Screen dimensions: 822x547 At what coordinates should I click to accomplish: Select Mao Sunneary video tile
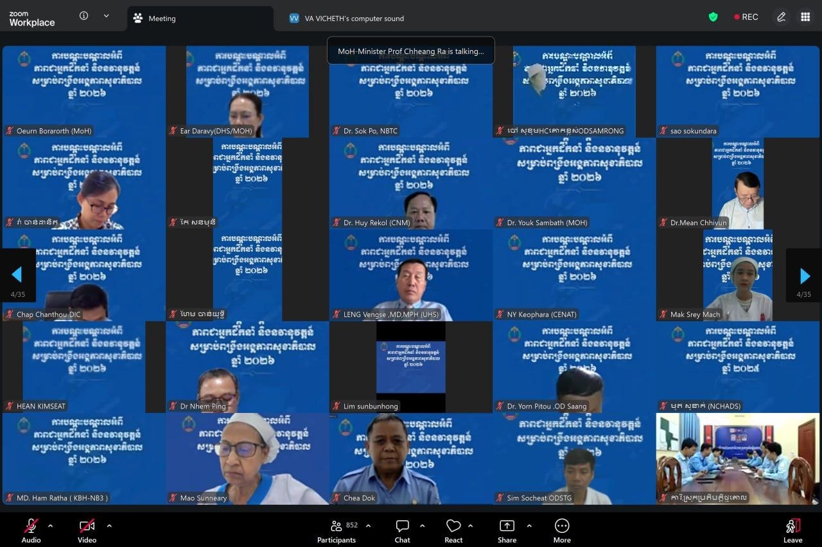pos(247,459)
